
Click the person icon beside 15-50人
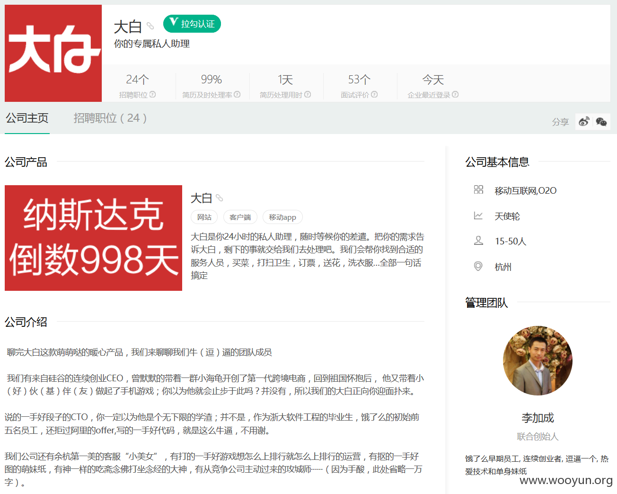[478, 241]
